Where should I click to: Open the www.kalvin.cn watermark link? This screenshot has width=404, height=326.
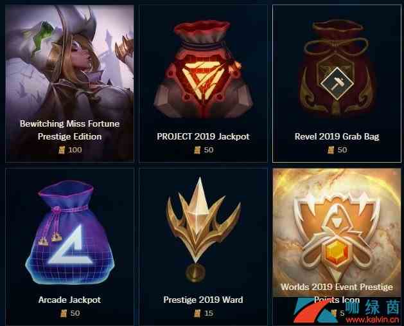tap(373, 320)
